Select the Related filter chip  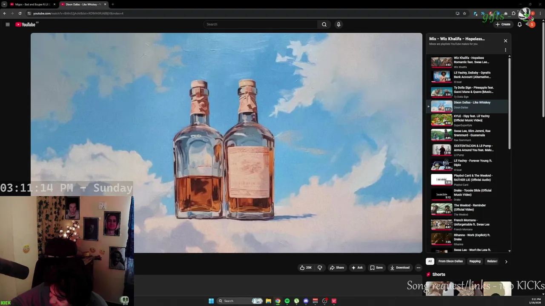coord(492,261)
